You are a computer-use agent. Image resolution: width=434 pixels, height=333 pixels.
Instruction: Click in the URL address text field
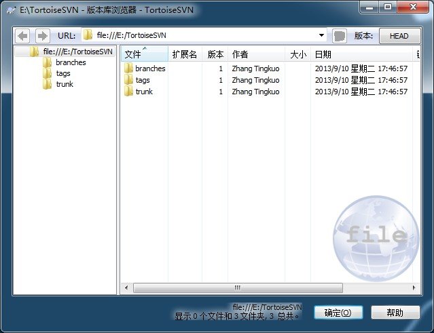204,35
